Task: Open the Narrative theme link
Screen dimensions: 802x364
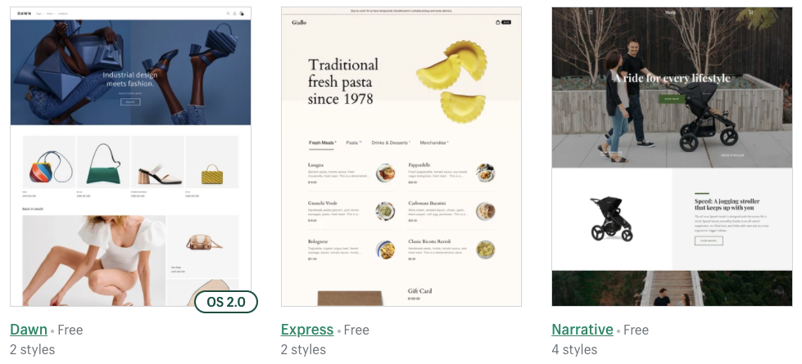Action: point(582,330)
